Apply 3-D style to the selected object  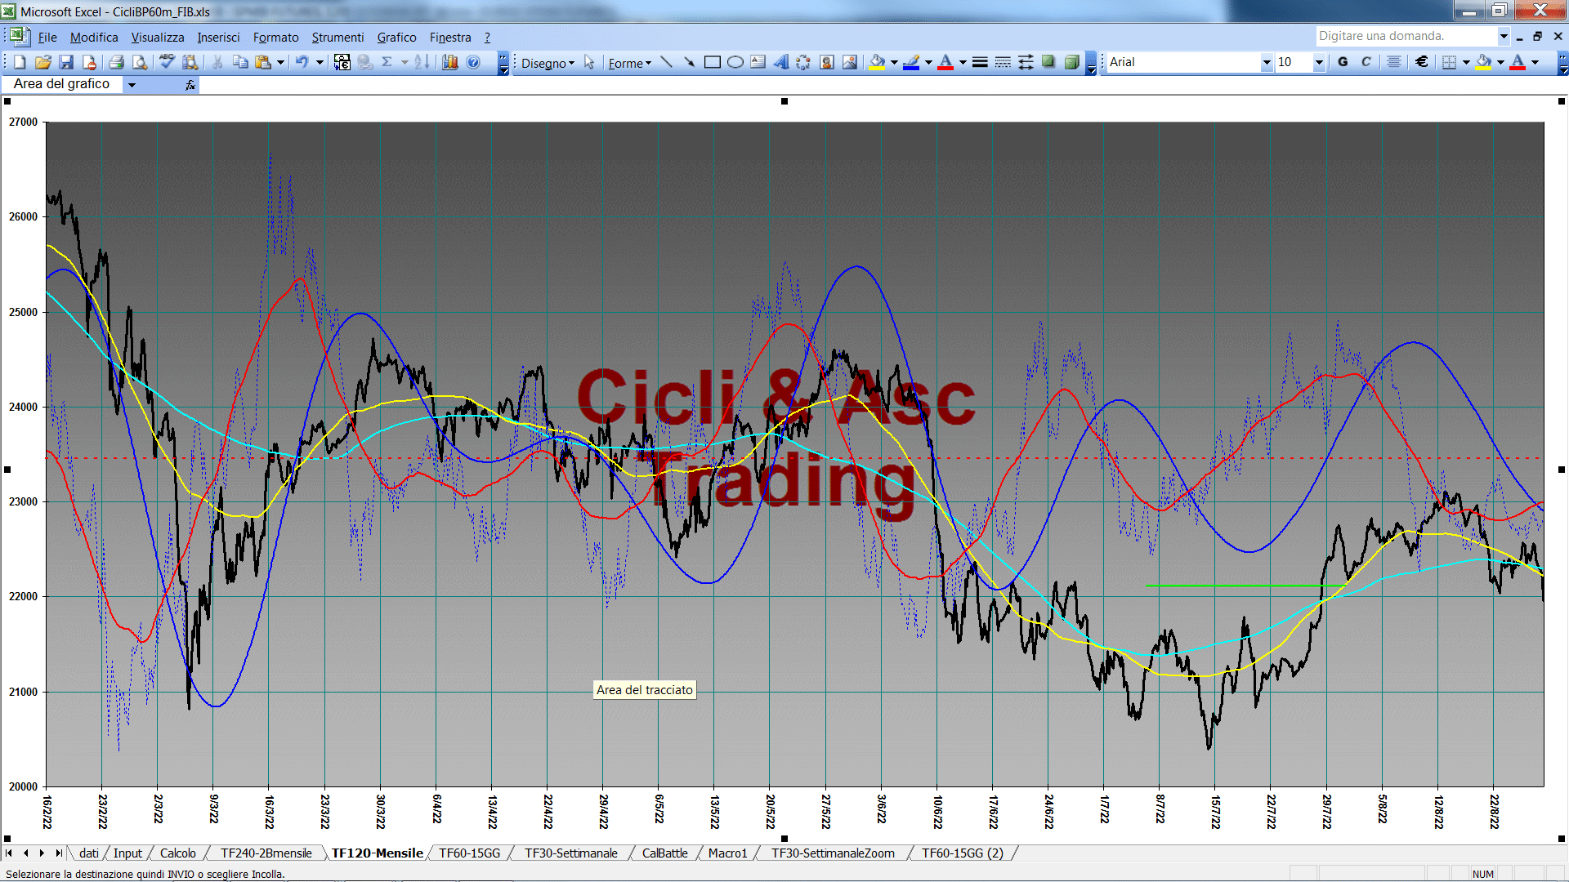coord(1072,62)
